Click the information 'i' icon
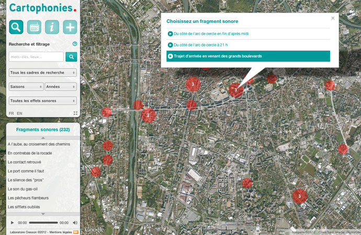Viewport: 361px width, 235px height. tap(52, 27)
